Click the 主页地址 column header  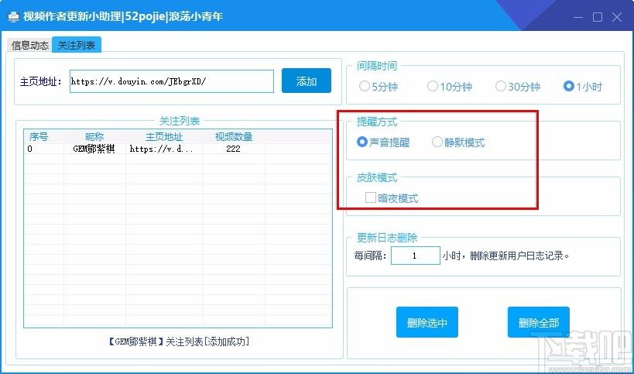point(164,136)
